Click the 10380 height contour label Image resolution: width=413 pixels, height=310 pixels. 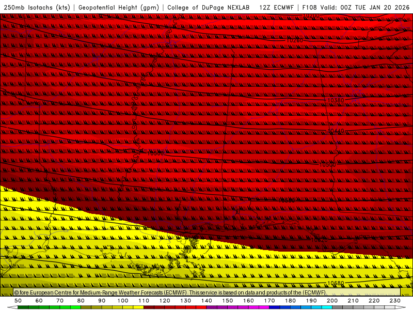tap(336, 100)
